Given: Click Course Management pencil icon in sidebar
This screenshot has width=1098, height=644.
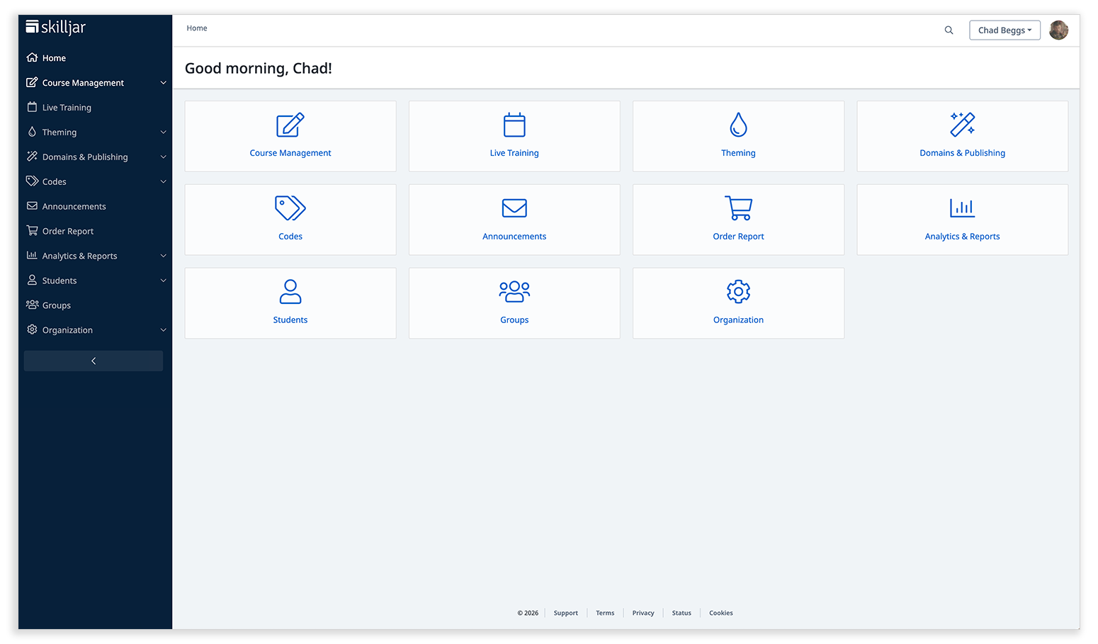Looking at the screenshot, I should point(32,82).
